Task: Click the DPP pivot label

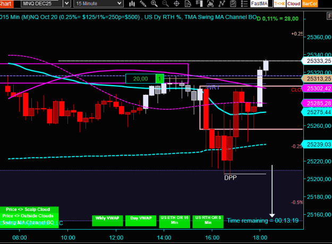Action: pyautogui.click(x=231, y=178)
